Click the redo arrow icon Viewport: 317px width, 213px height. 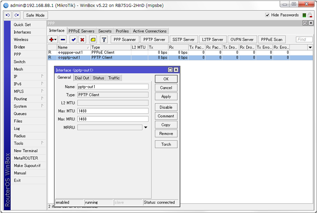[16, 15]
